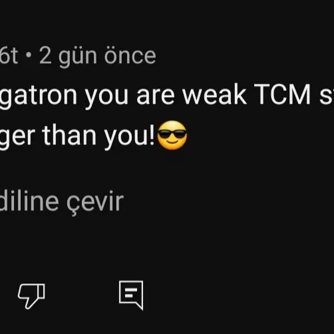Click the phrase 'than you!' in comment
The width and height of the screenshot is (334, 334).
click(x=98, y=136)
